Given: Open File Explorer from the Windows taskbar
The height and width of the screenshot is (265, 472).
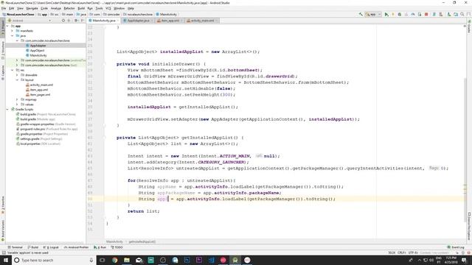Looking at the screenshot, I should pyautogui.click(x=127, y=260).
